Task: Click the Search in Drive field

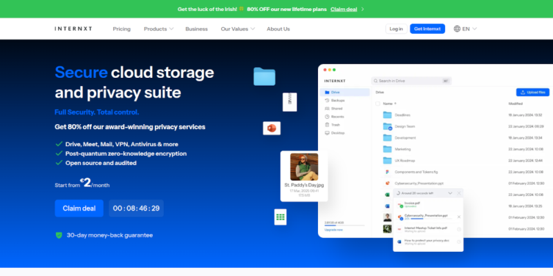Action: (x=411, y=81)
